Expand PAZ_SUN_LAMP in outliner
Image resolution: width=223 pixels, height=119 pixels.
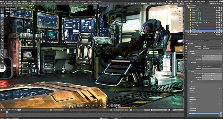tap(187, 35)
